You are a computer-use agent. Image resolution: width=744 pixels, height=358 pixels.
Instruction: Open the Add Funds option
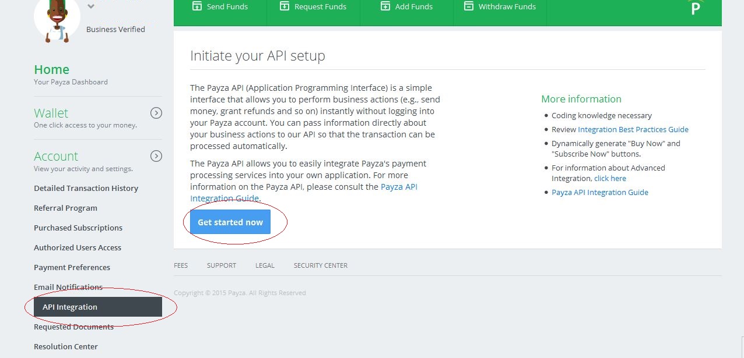click(x=406, y=7)
